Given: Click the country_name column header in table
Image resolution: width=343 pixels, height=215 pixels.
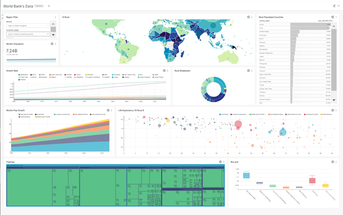Looking at the screenshot, I should 264,21.
